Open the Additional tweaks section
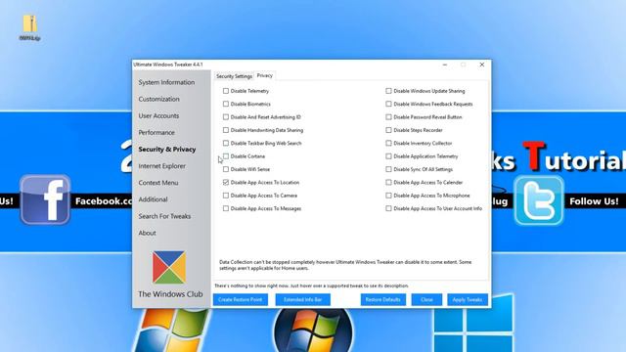The image size is (626, 352). (153, 199)
